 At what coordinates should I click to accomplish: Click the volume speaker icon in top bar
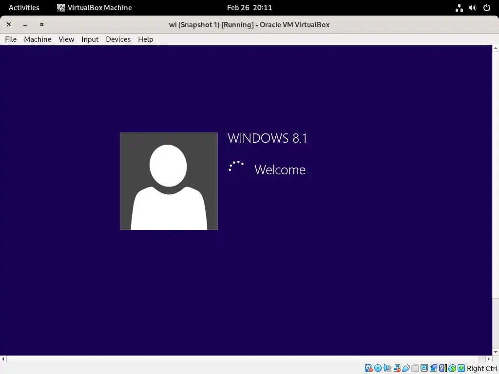tap(473, 8)
